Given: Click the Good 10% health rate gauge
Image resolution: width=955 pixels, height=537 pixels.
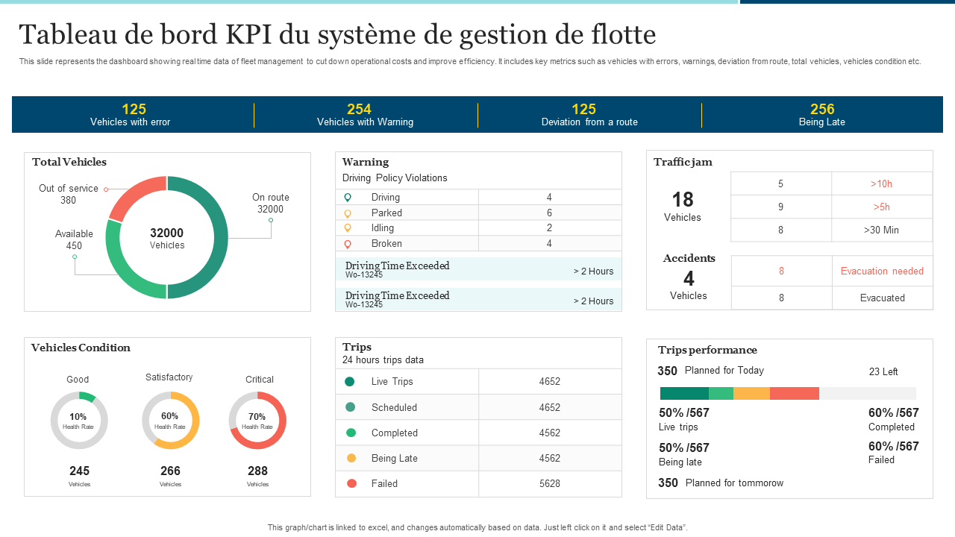Looking at the screenshot, I should tap(79, 421).
